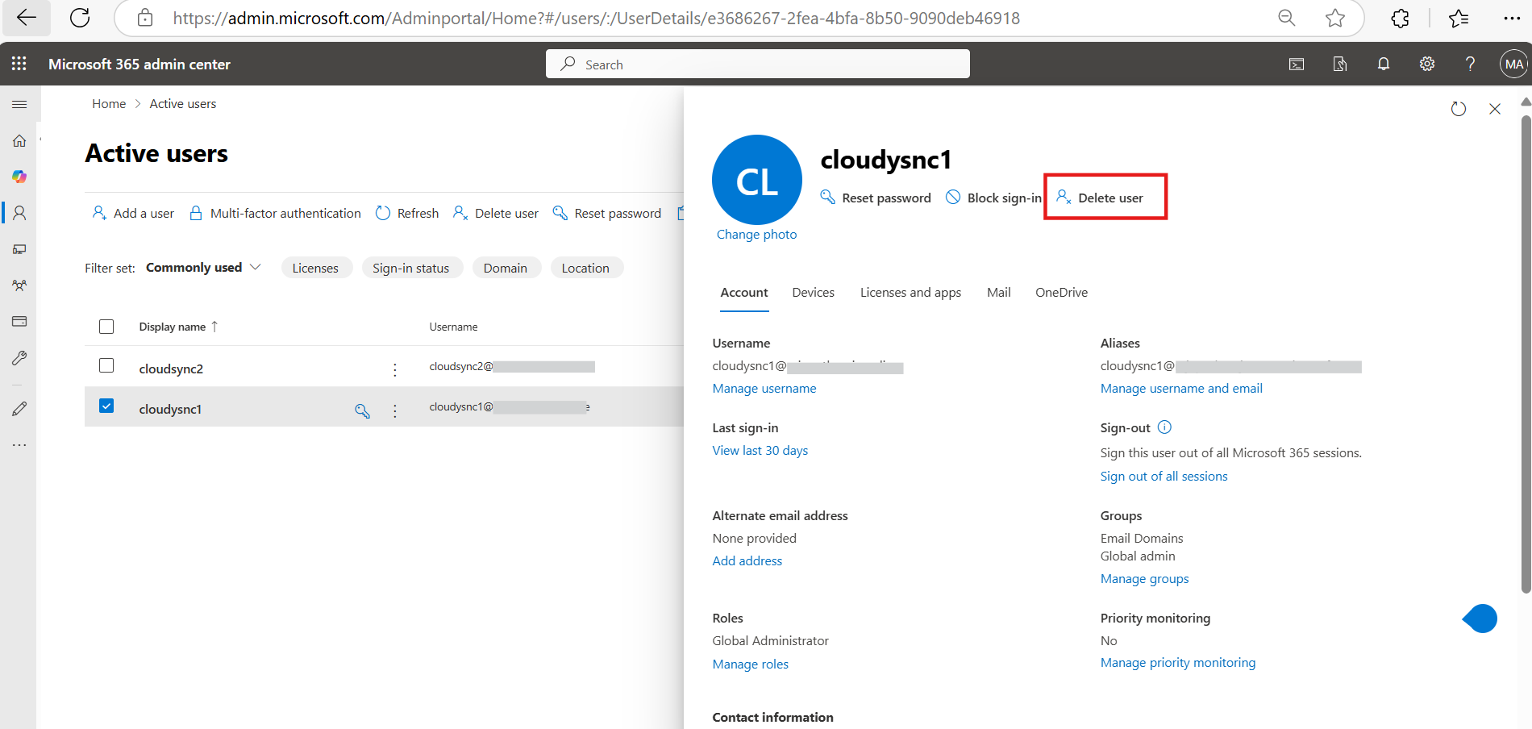Open the OneDrive tab for cloudysnc1
Screen dimensions: 1532x729
pyautogui.click(x=1060, y=292)
